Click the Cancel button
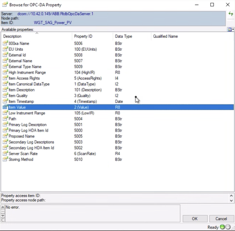Viewport: 235px width, 231px height. [221, 218]
